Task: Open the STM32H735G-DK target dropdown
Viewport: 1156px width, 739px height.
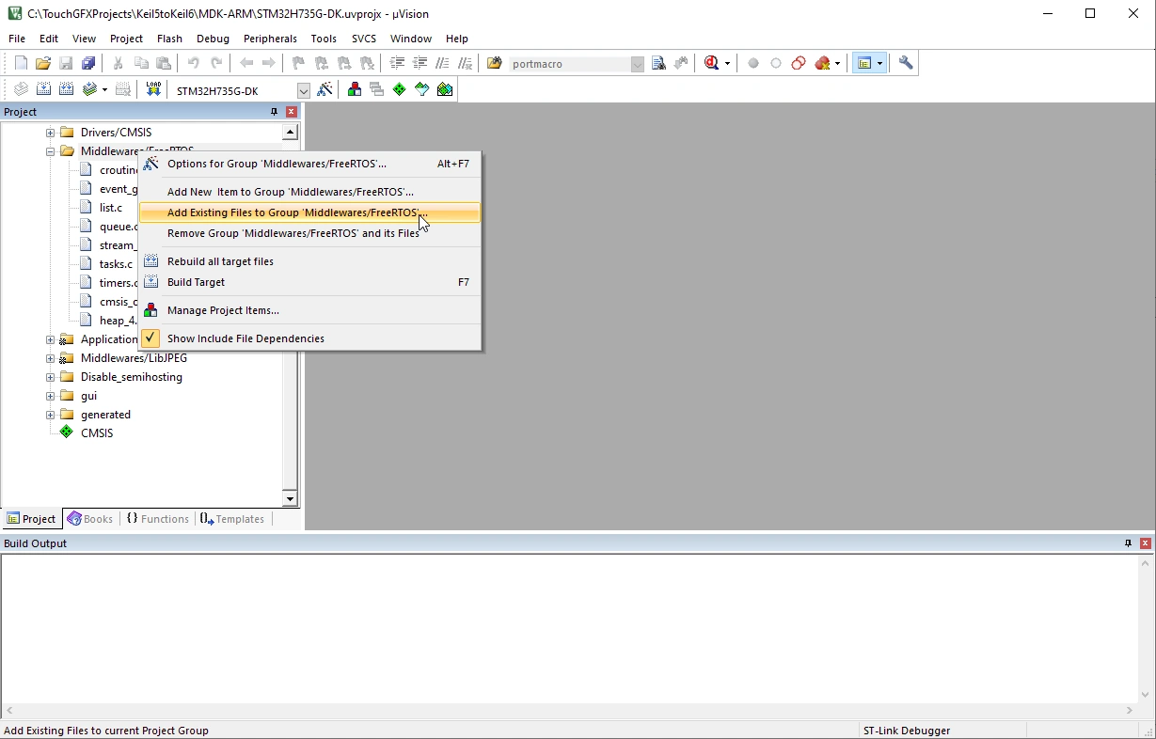Action: click(x=303, y=90)
